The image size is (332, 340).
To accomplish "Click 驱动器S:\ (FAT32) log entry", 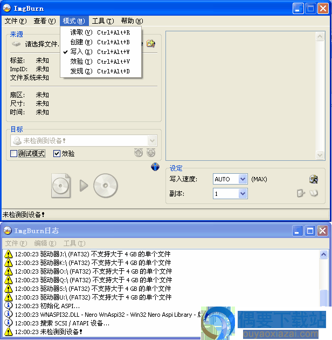I will pos(93,289).
